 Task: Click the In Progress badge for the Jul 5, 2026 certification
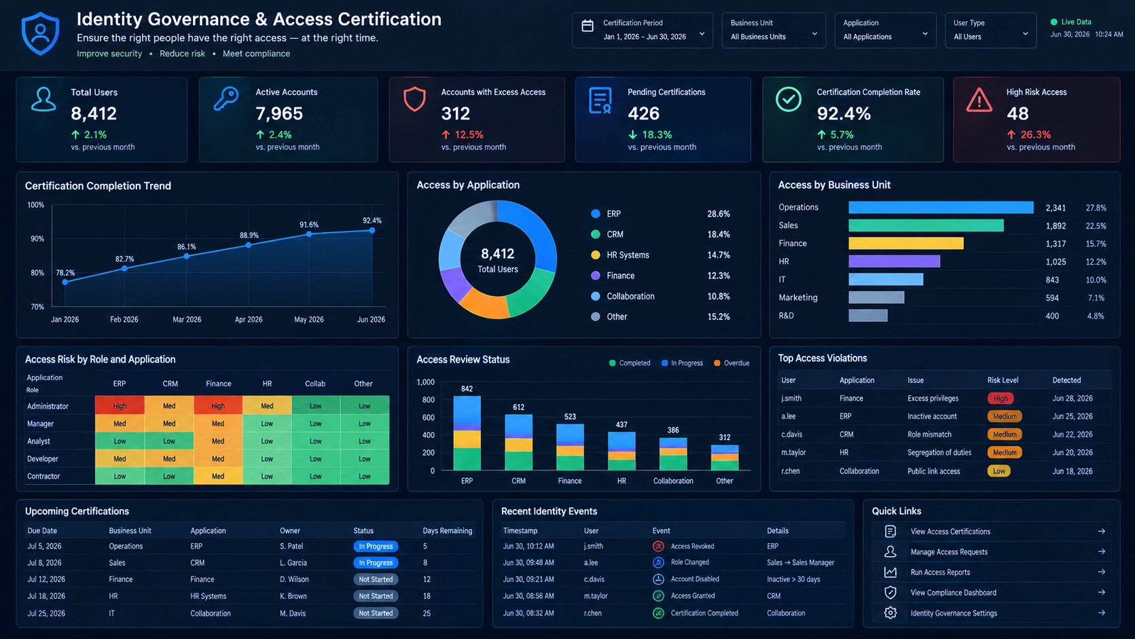click(376, 546)
